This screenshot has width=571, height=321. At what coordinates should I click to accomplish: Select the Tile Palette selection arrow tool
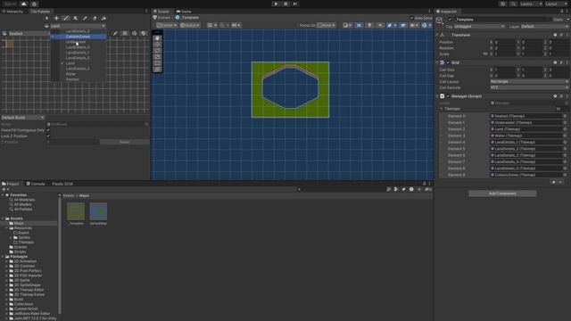[x=46, y=18]
